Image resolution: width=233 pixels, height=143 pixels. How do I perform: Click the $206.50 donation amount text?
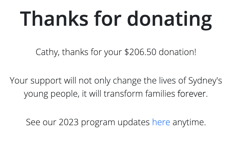140,52
